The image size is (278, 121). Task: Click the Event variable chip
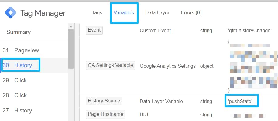(x=94, y=30)
